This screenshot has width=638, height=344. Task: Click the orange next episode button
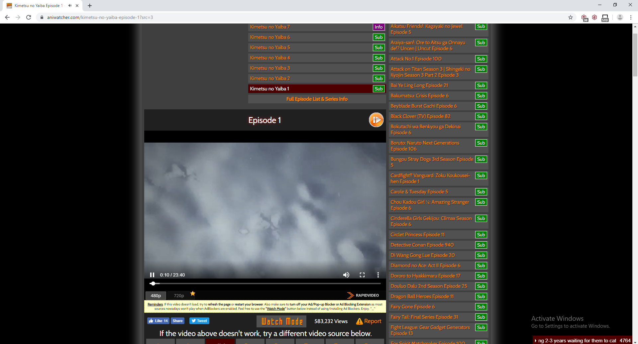[x=376, y=120]
